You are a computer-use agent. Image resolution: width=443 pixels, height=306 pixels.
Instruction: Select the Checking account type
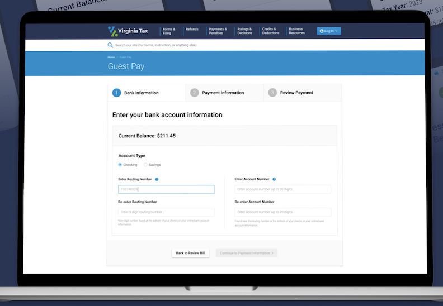tap(120, 165)
